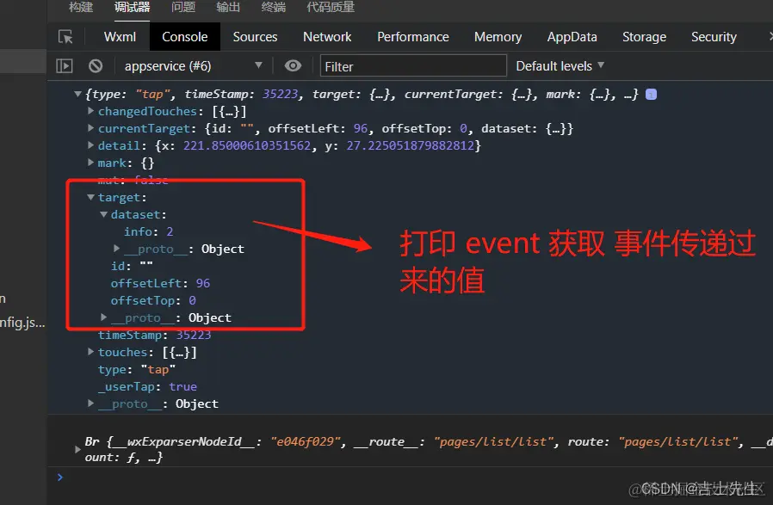This screenshot has width=773, height=505.
Task: Toggle live expression eye icon
Action: click(293, 65)
